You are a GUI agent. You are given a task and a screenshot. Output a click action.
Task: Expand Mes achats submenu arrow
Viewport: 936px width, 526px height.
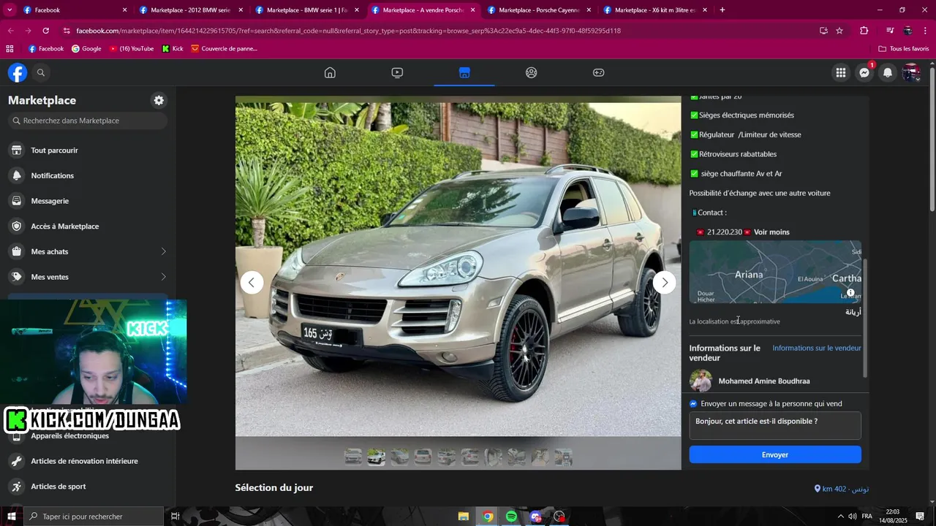(x=163, y=251)
